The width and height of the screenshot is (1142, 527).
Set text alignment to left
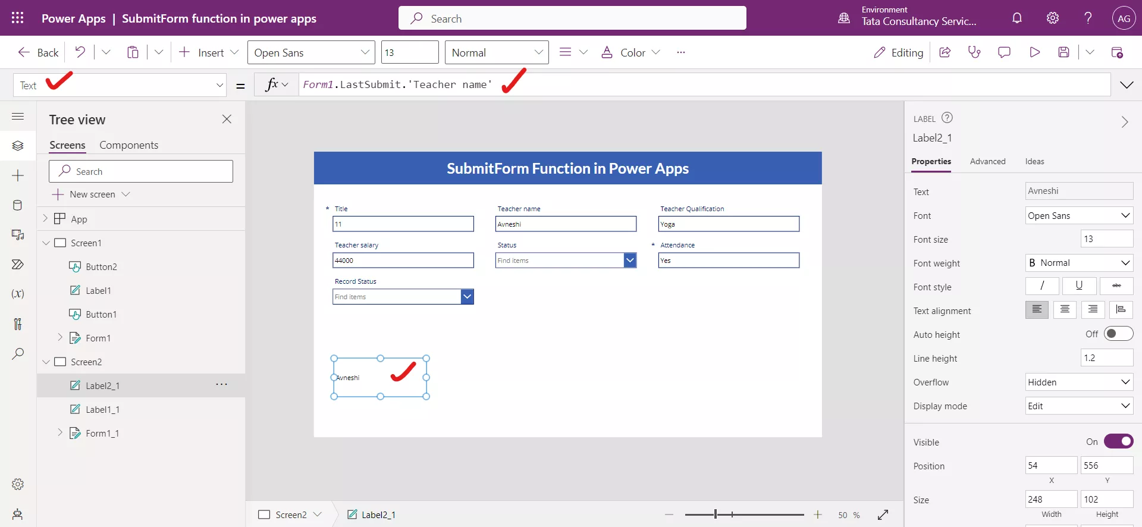(x=1037, y=310)
